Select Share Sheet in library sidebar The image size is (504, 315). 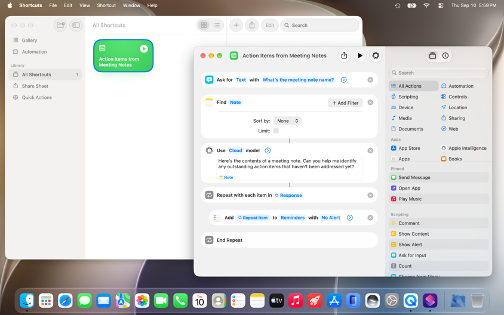[45, 86]
